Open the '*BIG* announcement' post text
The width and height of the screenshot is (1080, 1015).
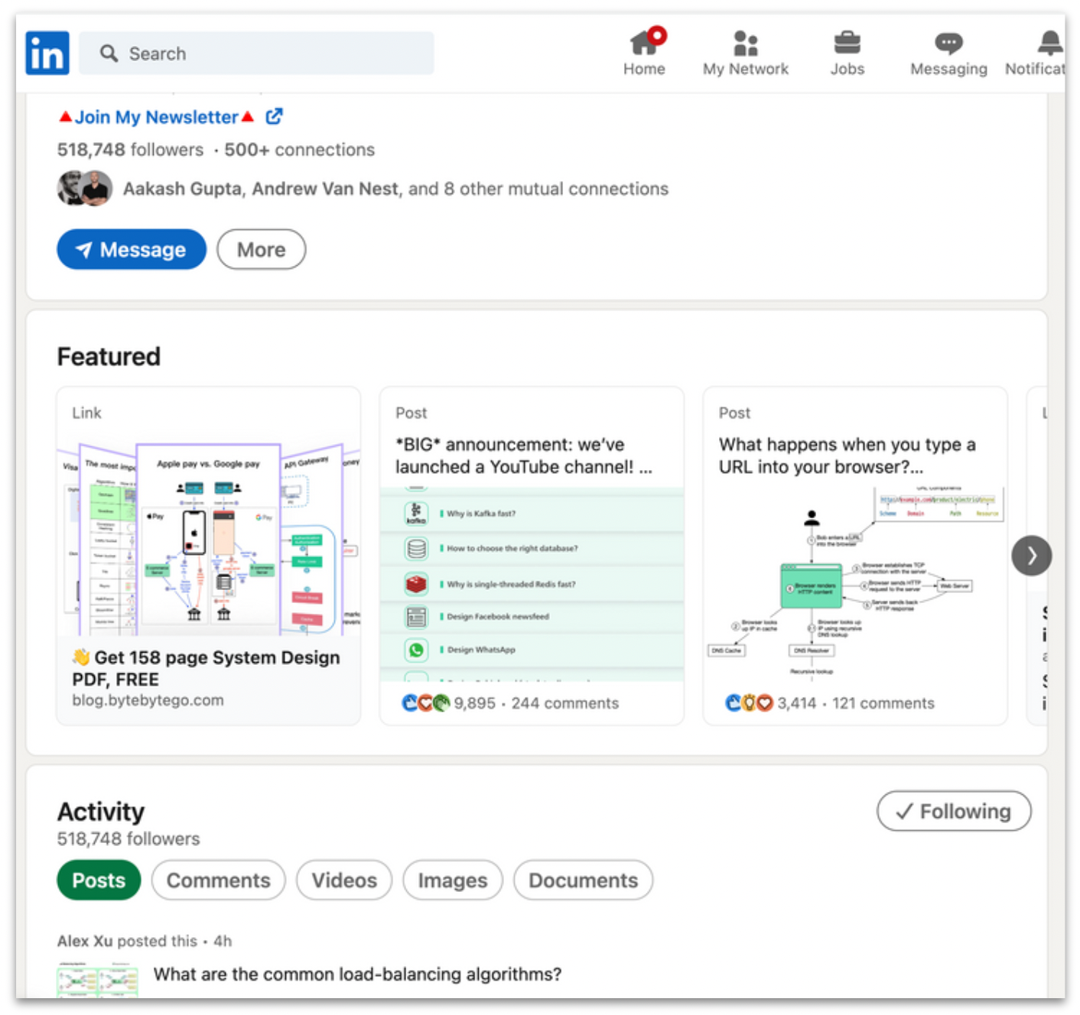524,456
